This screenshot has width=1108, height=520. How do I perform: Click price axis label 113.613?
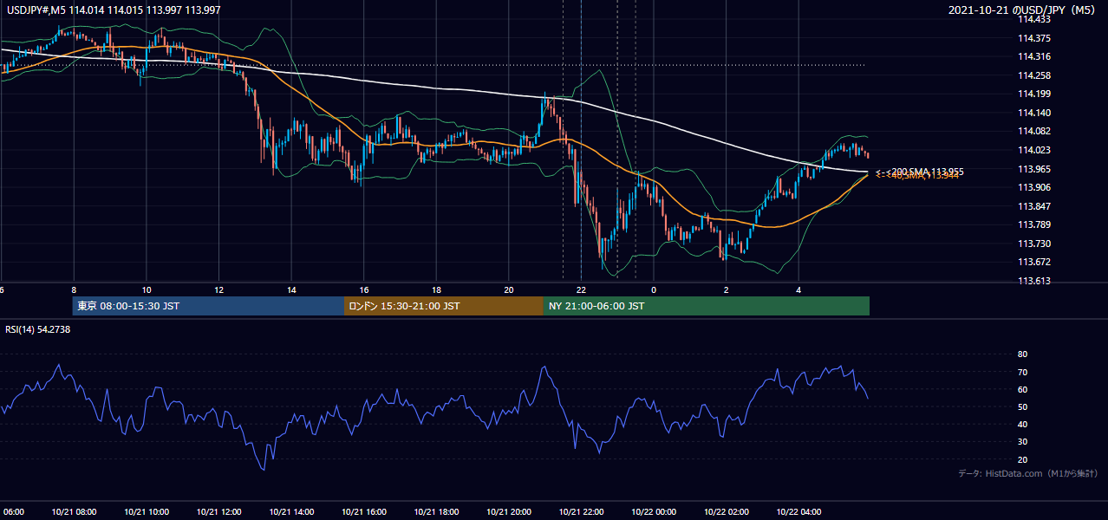click(x=1033, y=281)
